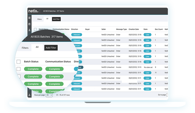This screenshot has width=195, height=113.
Task: Click the small unmagnified Add Filter button
Action: [56, 19]
